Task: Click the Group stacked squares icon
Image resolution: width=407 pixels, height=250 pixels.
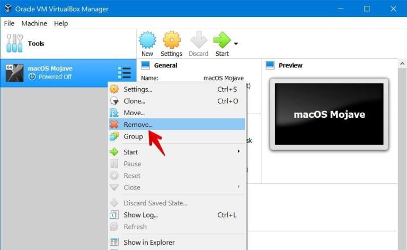Action: pyautogui.click(x=114, y=136)
